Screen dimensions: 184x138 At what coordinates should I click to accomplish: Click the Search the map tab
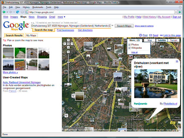pyautogui.click(x=44, y=30)
